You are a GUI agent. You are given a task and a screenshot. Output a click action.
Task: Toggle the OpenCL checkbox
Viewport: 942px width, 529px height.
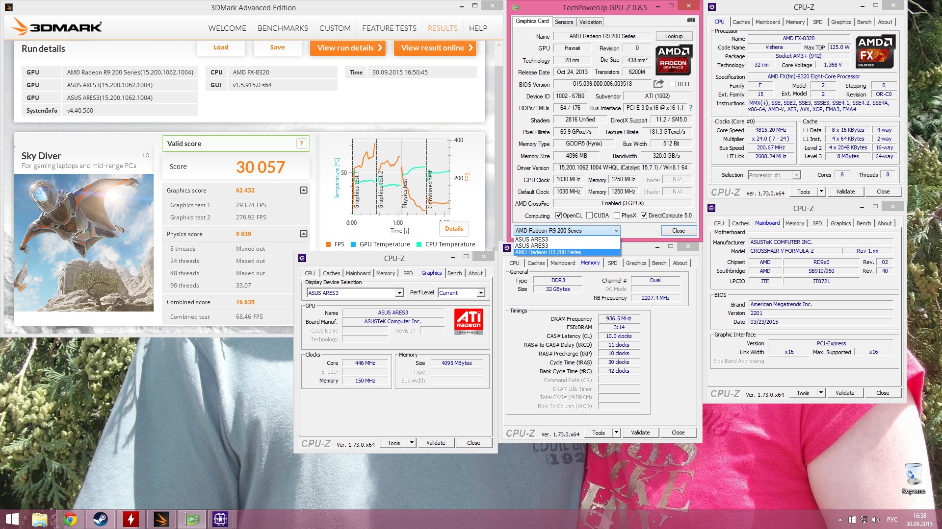tap(558, 216)
